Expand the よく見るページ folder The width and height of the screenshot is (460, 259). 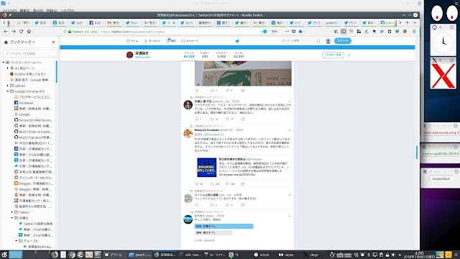tap(8, 68)
